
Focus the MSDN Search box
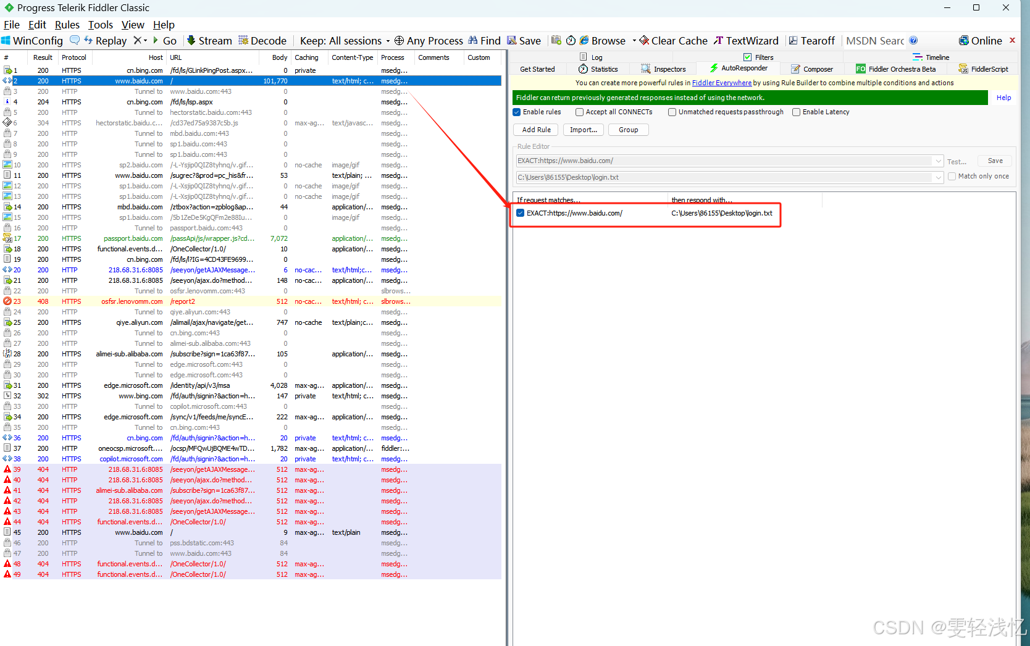[874, 41]
